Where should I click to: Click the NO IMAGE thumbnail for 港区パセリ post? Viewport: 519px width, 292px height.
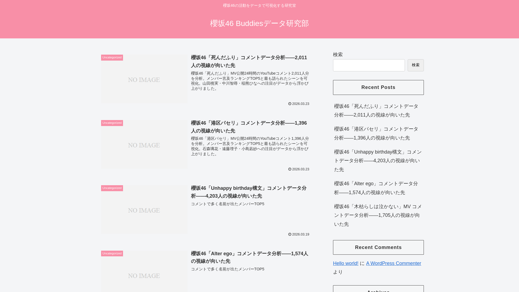tap(144, 144)
